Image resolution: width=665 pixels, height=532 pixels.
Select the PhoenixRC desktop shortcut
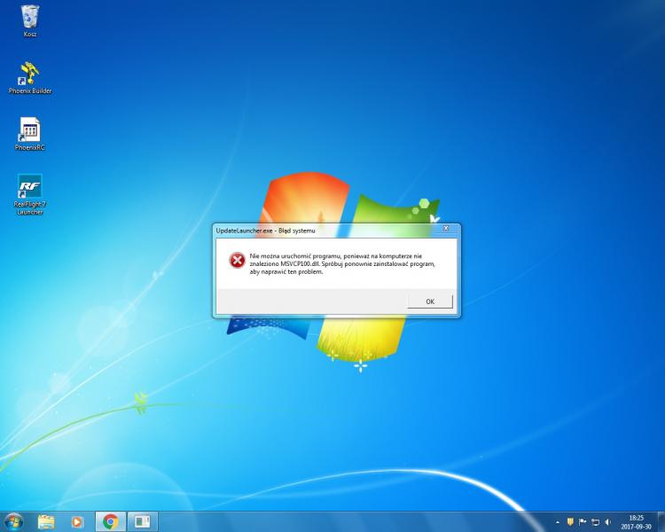coord(30,131)
